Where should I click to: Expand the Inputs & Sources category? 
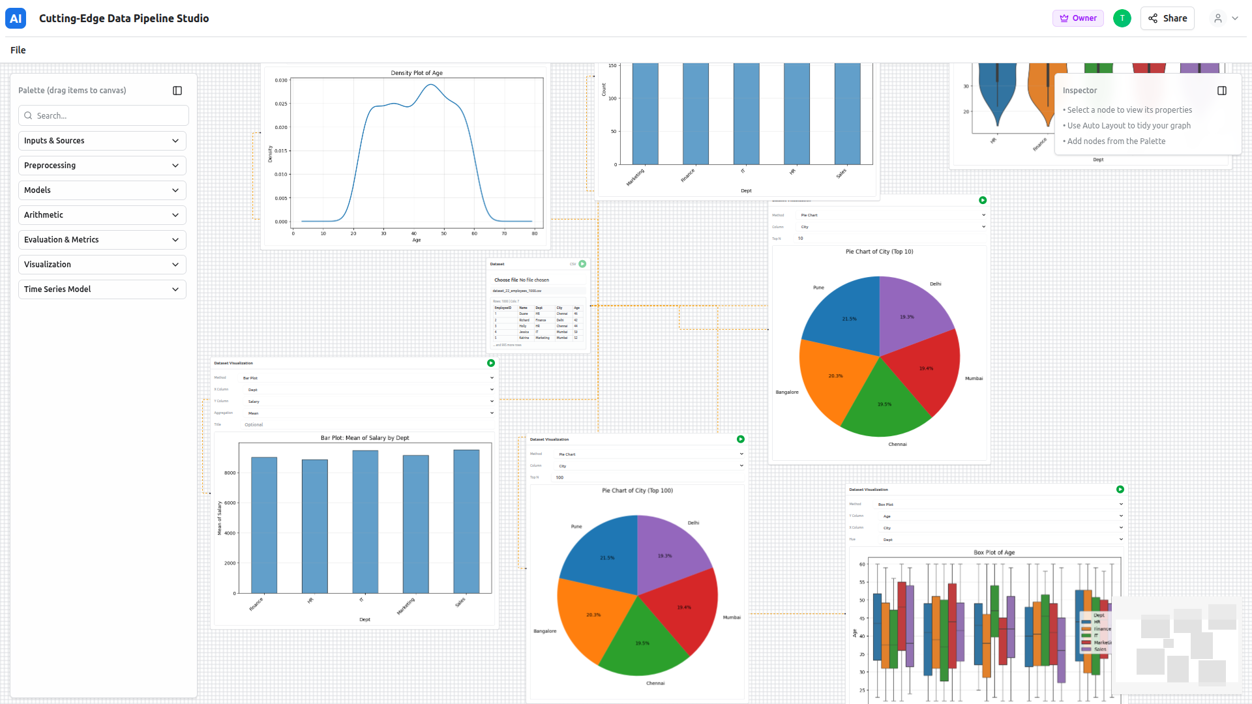point(102,141)
